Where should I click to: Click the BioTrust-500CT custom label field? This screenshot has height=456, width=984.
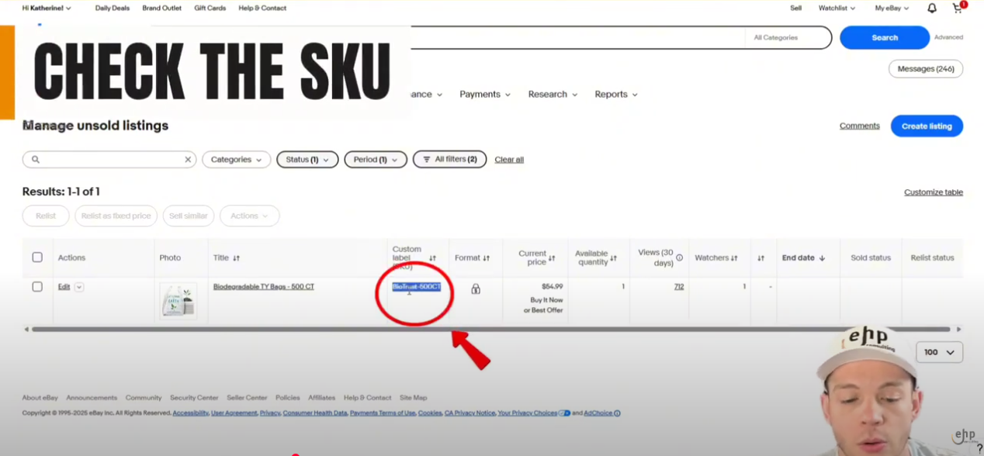416,286
